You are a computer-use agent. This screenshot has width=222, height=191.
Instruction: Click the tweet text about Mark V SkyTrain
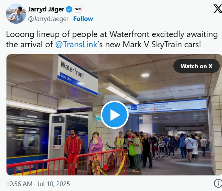112,39
